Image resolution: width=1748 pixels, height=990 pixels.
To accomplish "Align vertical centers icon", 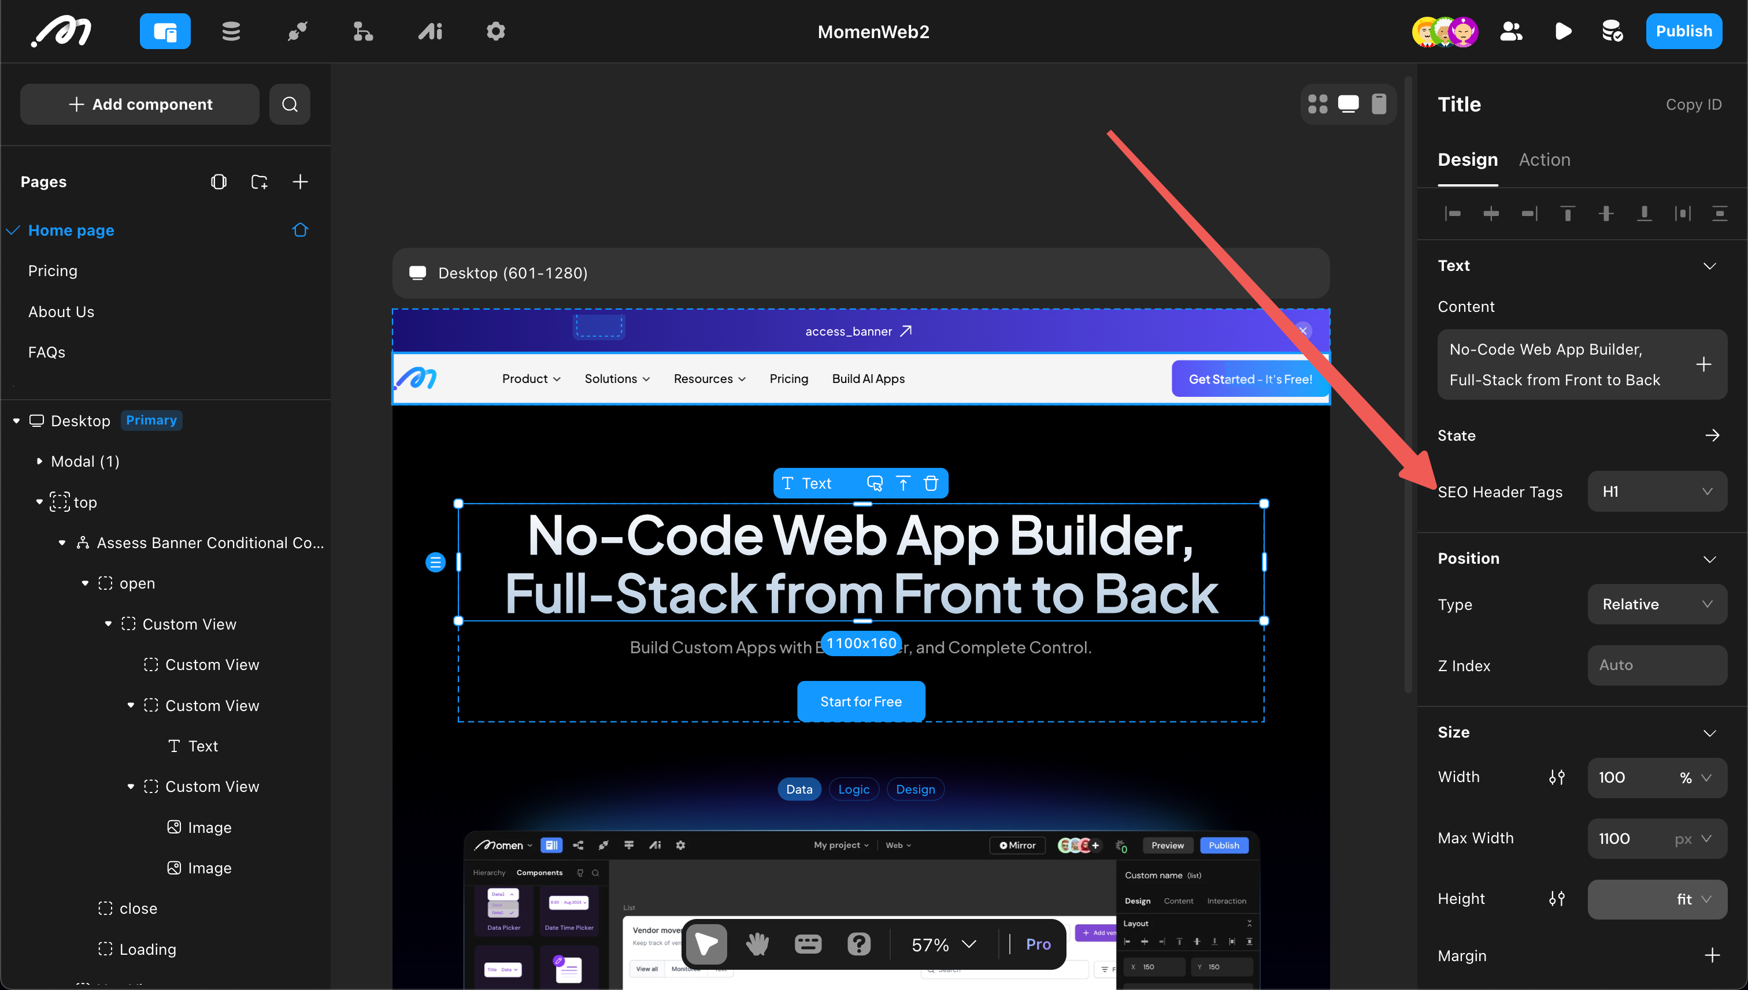I will pyautogui.click(x=1606, y=214).
